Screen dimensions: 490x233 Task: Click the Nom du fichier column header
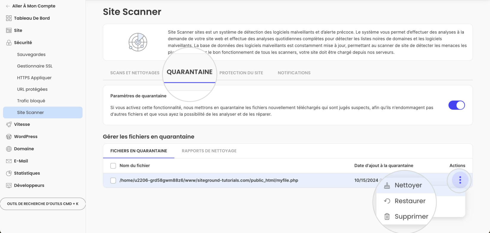135,166
